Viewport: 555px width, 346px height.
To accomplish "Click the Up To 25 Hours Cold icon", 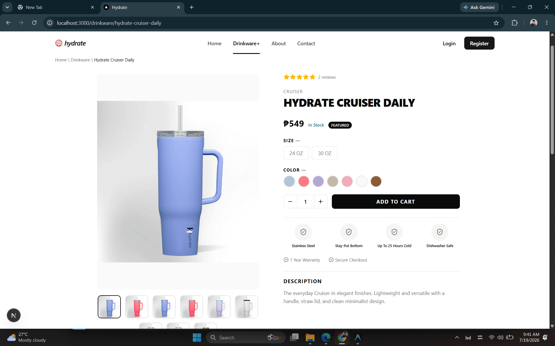I will pyautogui.click(x=394, y=232).
